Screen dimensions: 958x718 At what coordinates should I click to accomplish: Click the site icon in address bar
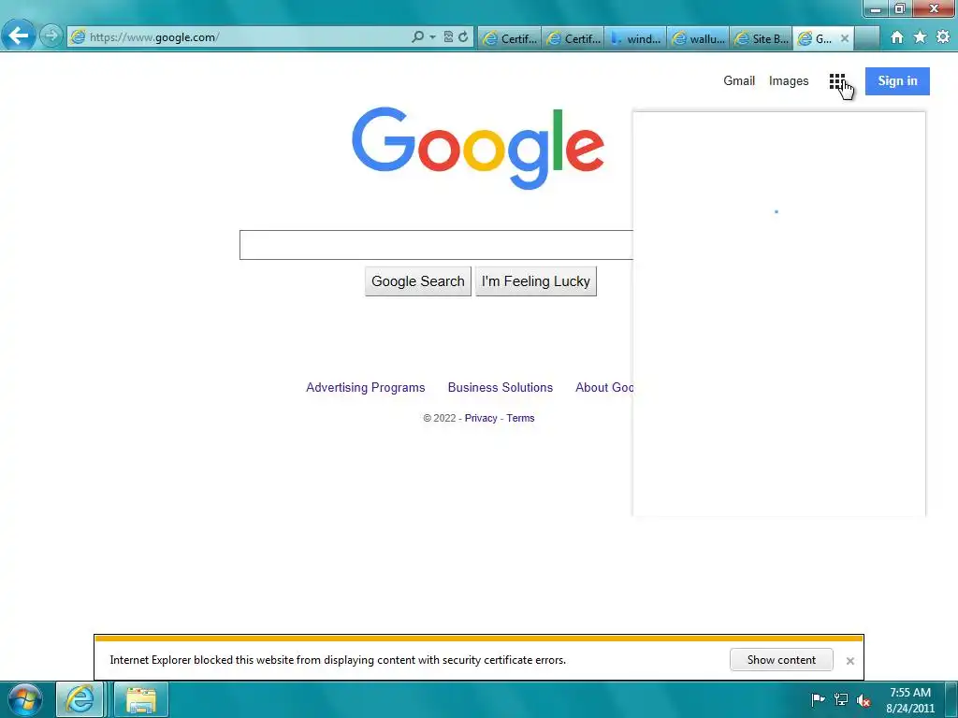tap(78, 36)
